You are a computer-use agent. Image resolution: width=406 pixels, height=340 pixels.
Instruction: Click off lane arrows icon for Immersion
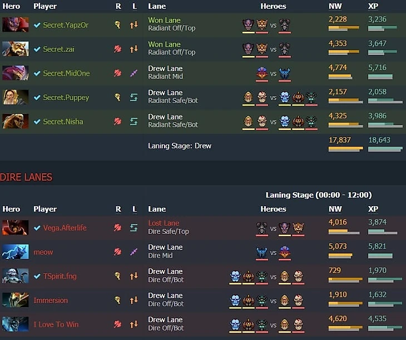click(133, 300)
